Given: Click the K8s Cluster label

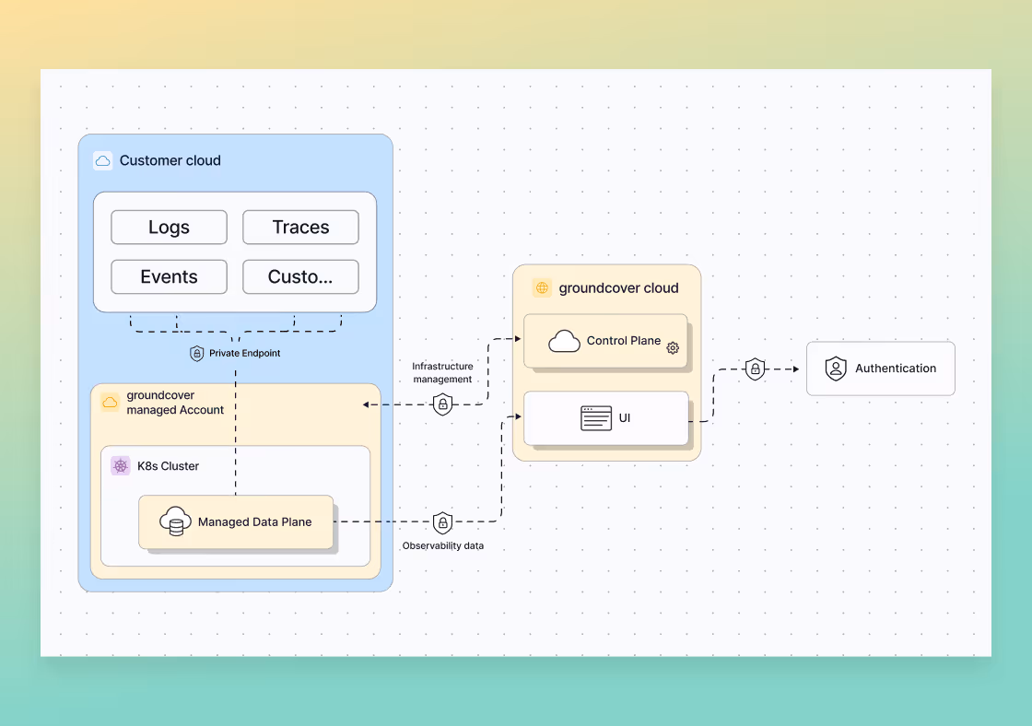Looking at the screenshot, I should pos(168,466).
